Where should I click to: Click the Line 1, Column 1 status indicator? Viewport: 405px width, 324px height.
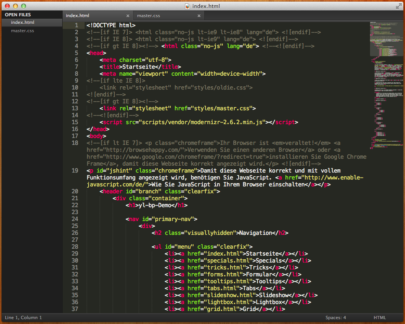coord(24,317)
